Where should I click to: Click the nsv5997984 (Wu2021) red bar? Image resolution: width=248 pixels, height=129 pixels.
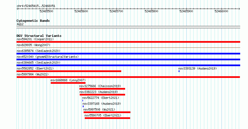[x=128, y=77]
